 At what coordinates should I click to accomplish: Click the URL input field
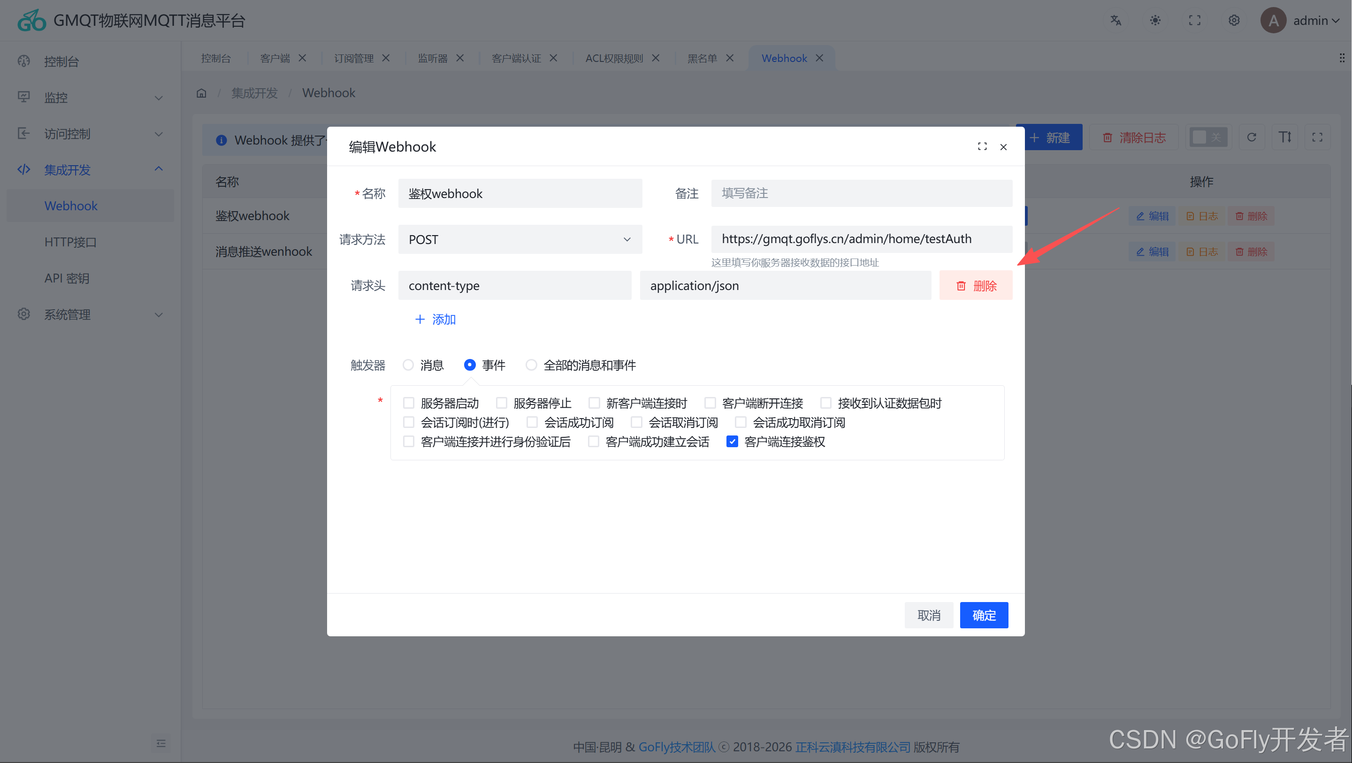coord(862,239)
